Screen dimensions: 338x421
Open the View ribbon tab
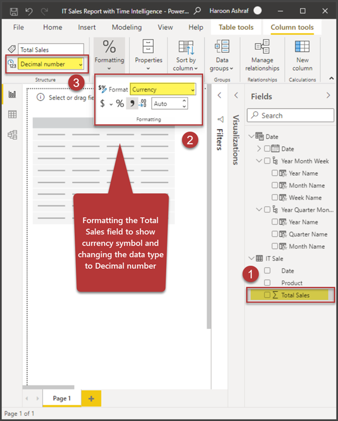click(165, 27)
